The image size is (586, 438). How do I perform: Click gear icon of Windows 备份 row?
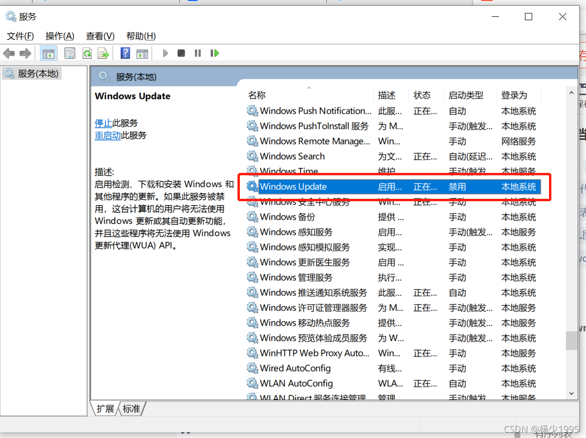[252, 217]
